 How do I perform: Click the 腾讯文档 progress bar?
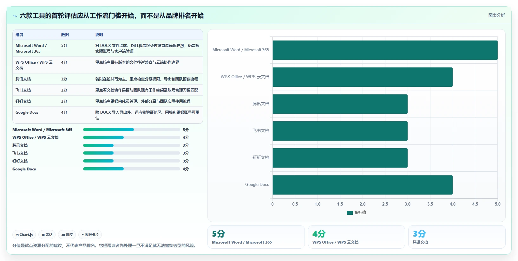click(132, 145)
